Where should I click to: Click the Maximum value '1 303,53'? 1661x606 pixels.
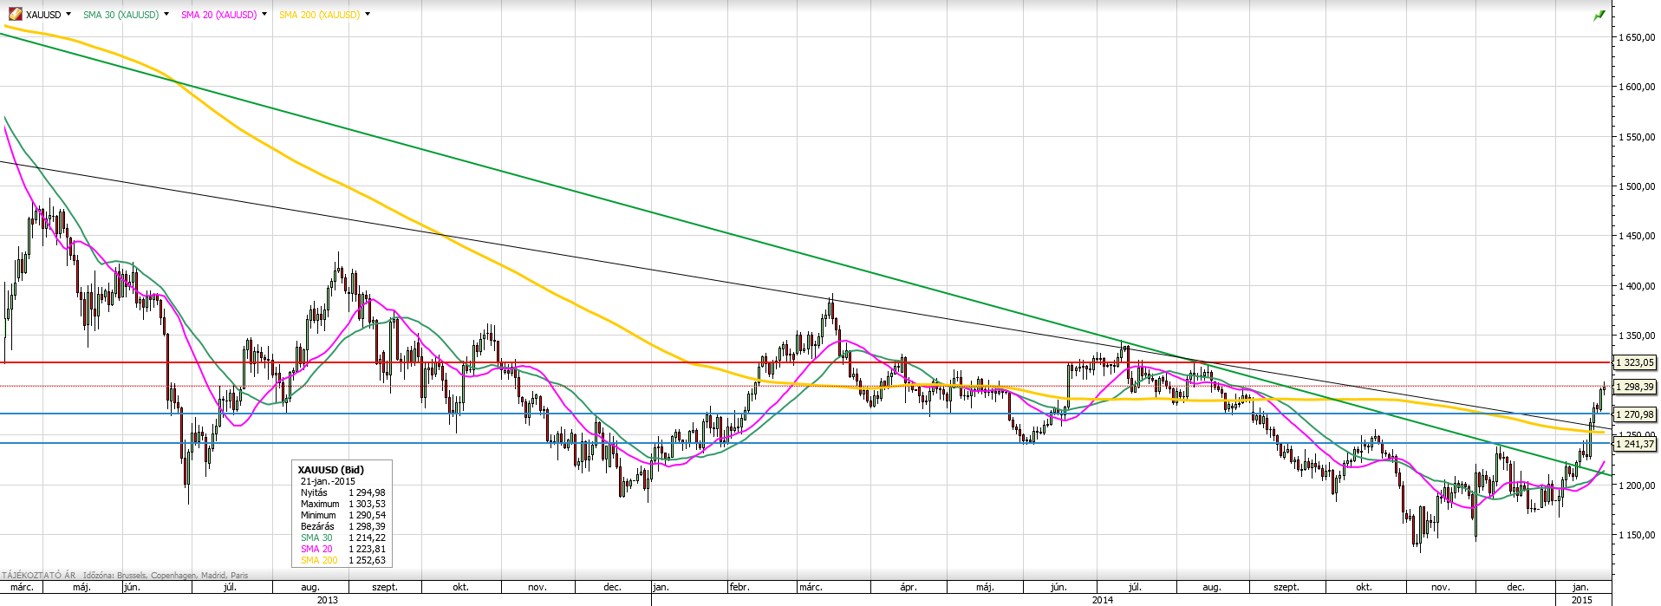pos(367,504)
